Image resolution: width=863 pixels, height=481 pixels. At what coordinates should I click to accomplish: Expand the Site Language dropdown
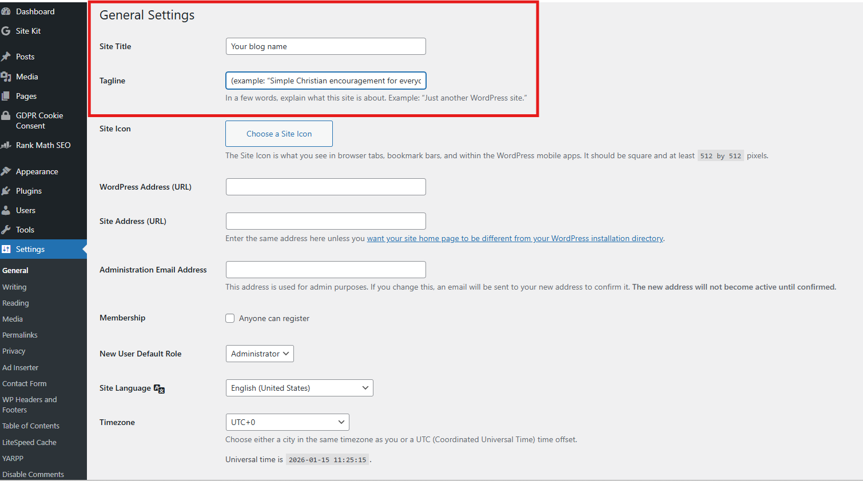coord(299,388)
